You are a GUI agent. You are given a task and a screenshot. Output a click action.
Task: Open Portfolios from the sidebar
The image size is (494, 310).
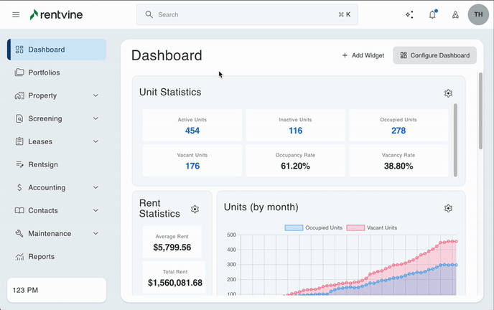click(x=44, y=72)
